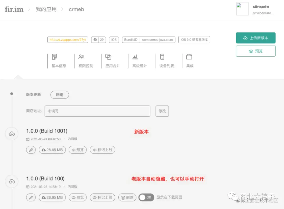Open the fir.im logo home link
Screen dimensions: 284x209
14,9
